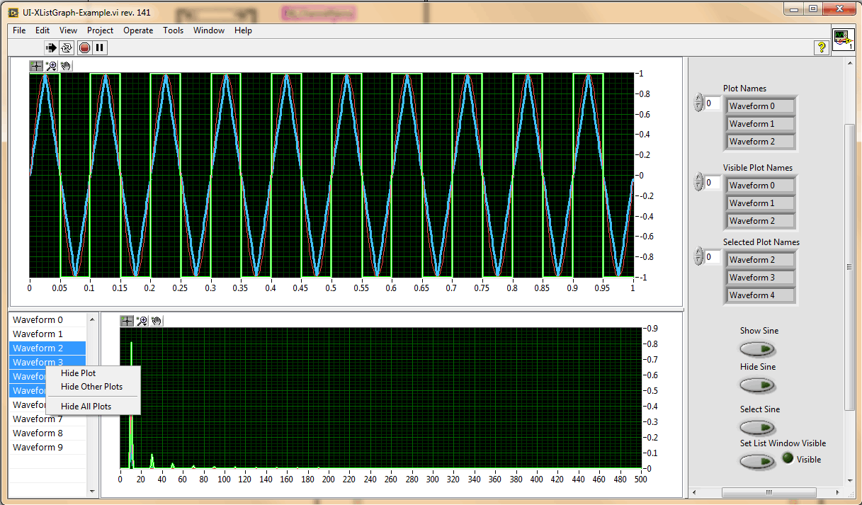Click the right panel vertical scroll-up arrow
862x505 pixels.
850,64
